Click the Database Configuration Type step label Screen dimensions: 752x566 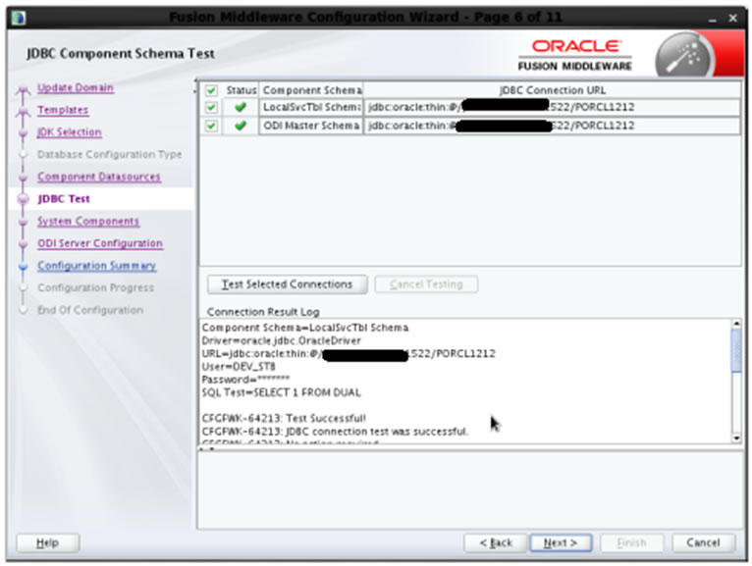109,154
